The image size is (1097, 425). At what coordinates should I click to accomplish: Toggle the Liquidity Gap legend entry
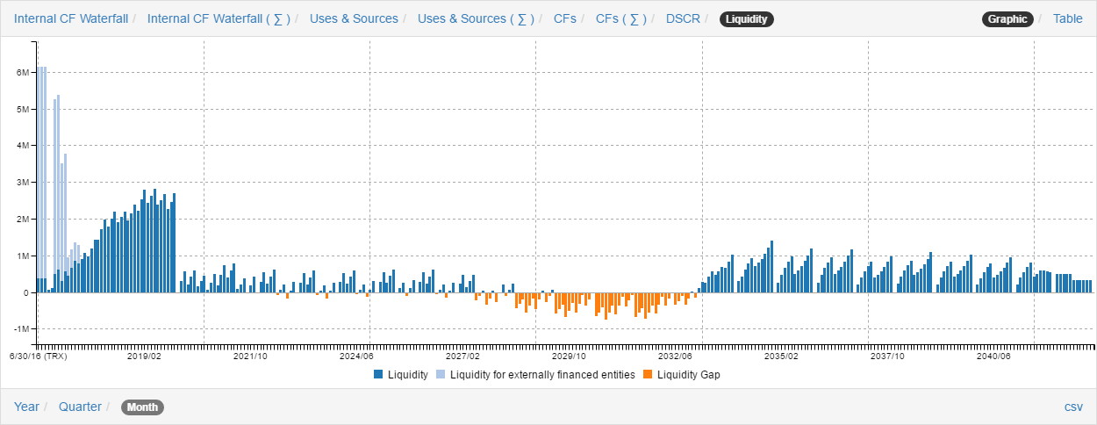click(x=688, y=375)
